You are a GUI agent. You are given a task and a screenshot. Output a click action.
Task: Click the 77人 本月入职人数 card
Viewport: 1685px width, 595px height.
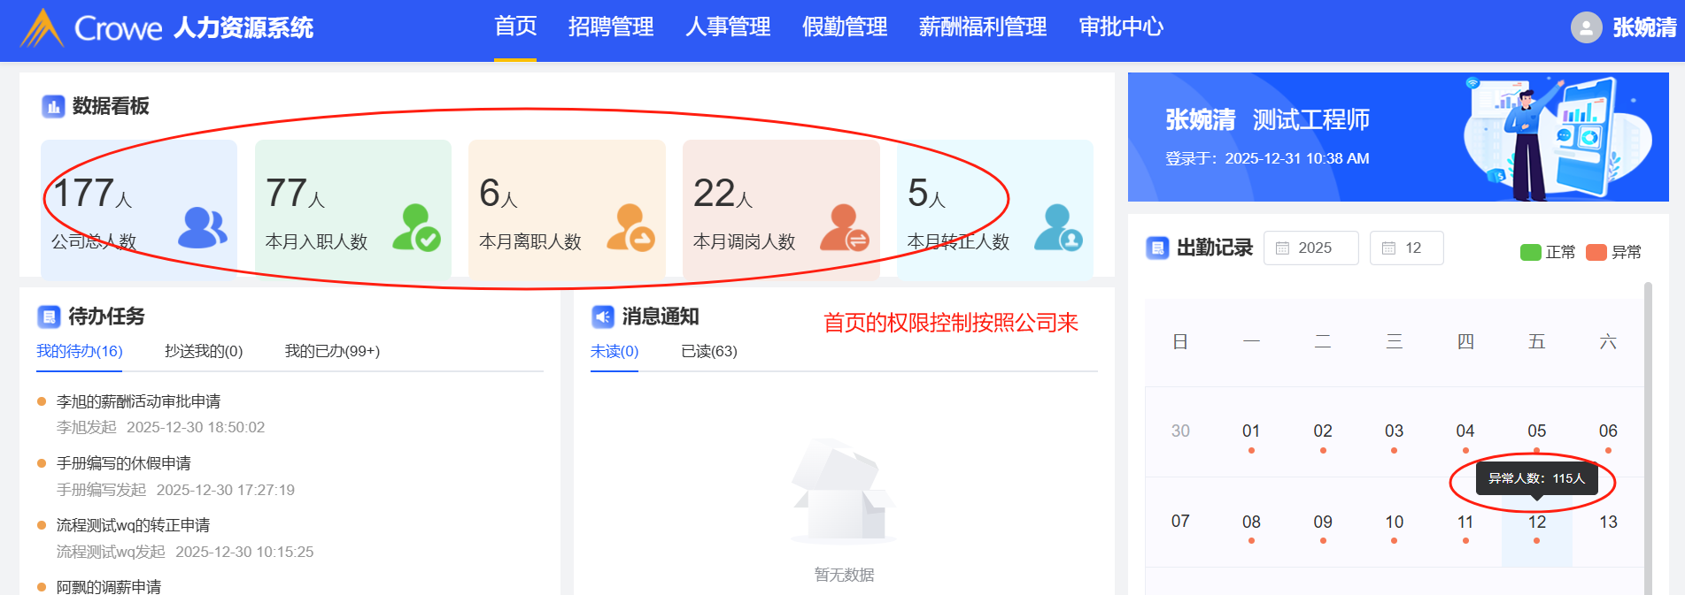pyautogui.click(x=353, y=210)
